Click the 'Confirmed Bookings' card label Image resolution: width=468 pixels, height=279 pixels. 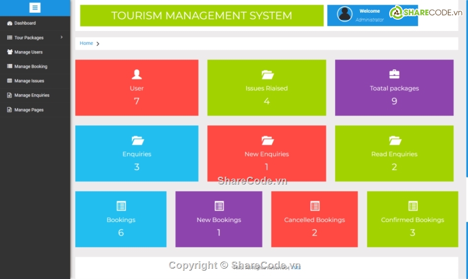point(412,220)
